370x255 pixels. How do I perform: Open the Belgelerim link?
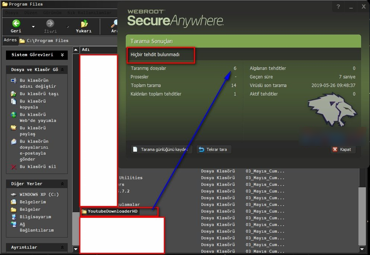click(x=33, y=202)
